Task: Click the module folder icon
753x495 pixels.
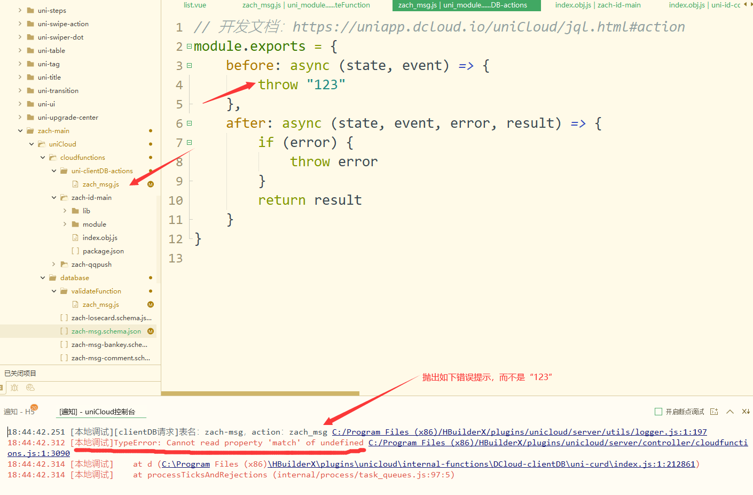Action: tap(75, 225)
